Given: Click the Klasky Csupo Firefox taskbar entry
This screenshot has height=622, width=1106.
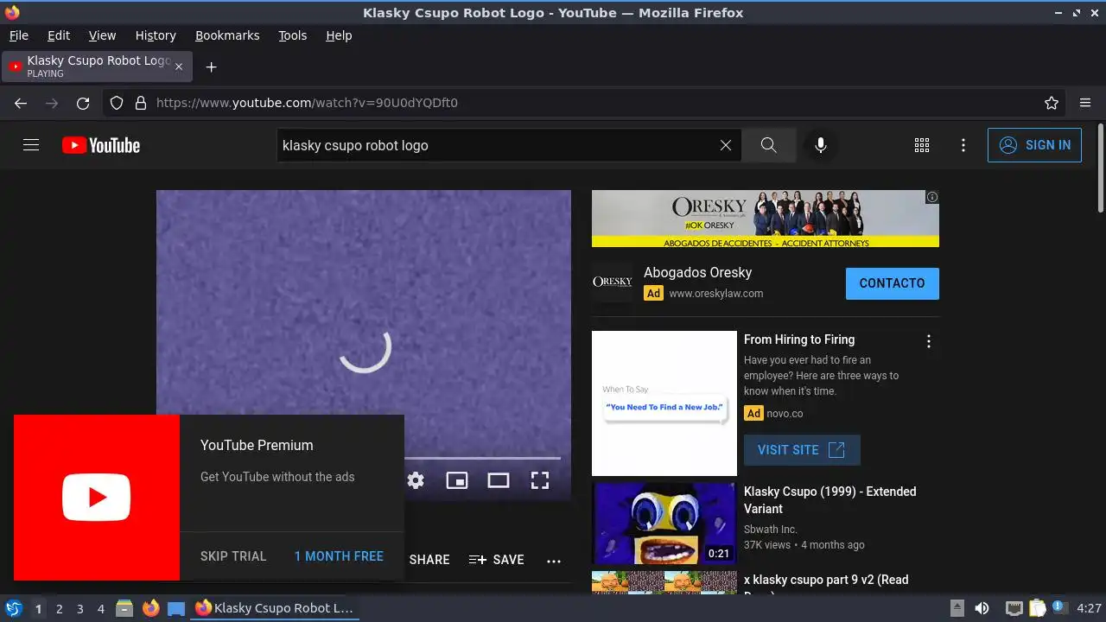Looking at the screenshot, I should point(275,608).
